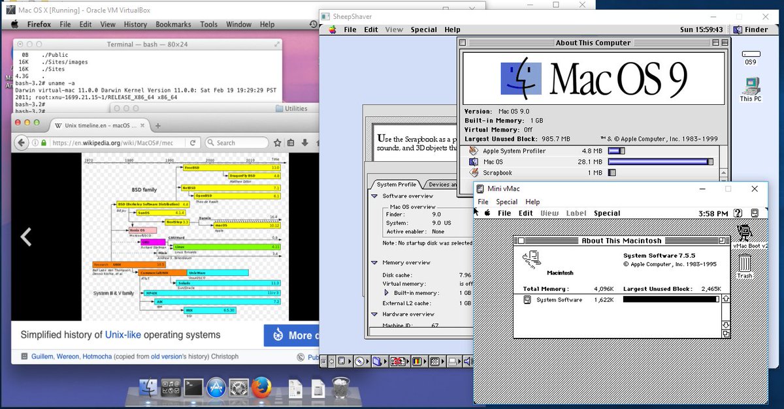Open the Firefox menu in the Mac OS X menu bar
This screenshot has height=409, width=784.
pyautogui.click(x=39, y=24)
